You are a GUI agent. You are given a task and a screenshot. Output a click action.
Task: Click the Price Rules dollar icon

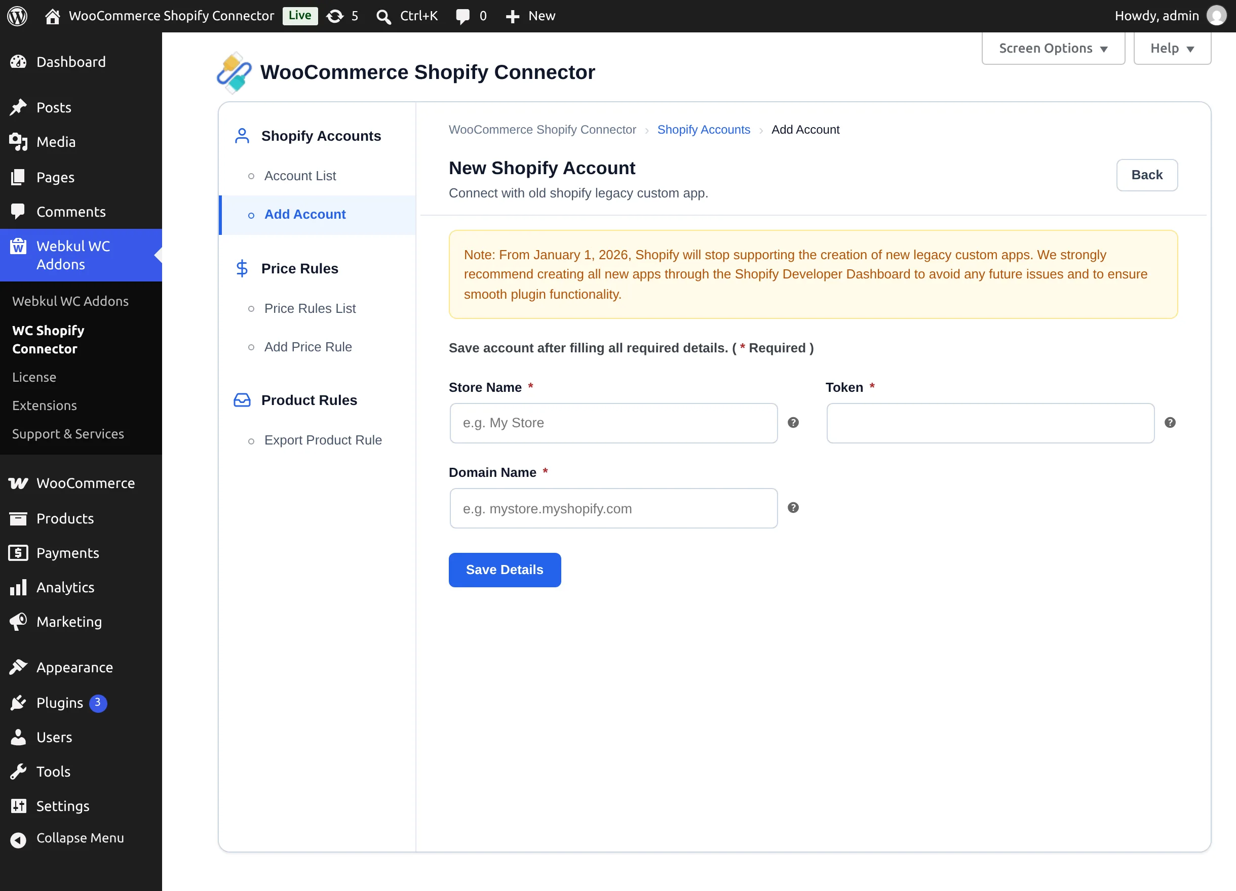[242, 268]
